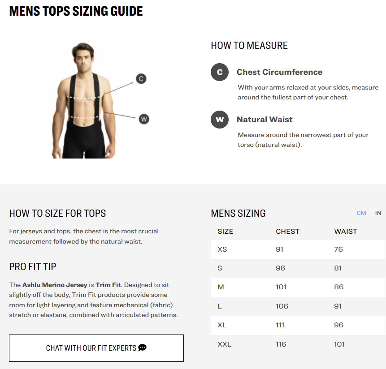386x369 pixels.
Task: Click the Natural Waist heading
Action: (265, 120)
